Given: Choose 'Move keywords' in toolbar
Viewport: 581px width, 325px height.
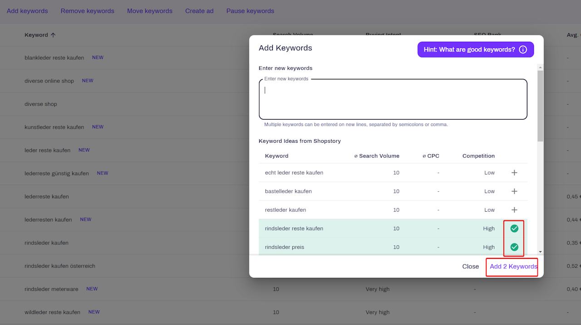Looking at the screenshot, I should click(150, 11).
